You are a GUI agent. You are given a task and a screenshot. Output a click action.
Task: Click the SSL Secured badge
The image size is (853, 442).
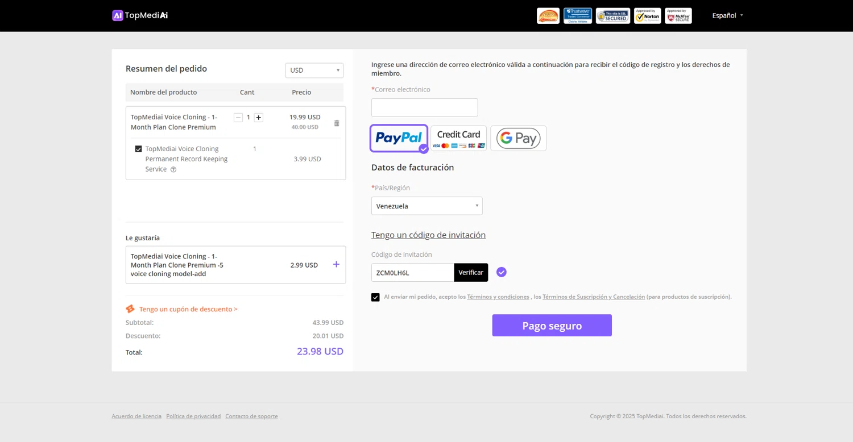pyautogui.click(x=613, y=16)
